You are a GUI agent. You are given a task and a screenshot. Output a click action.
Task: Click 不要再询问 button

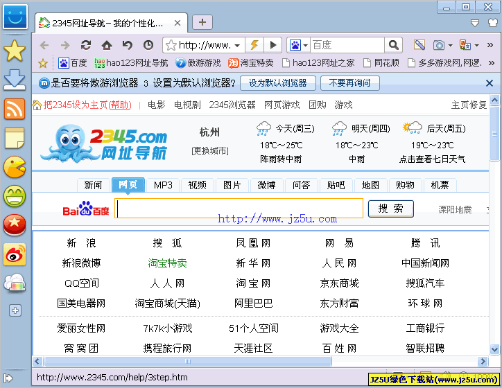[x=349, y=83]
